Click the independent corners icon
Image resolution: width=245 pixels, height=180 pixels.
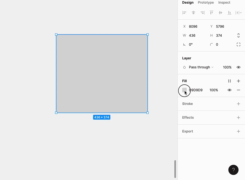(x=239, y=44)
